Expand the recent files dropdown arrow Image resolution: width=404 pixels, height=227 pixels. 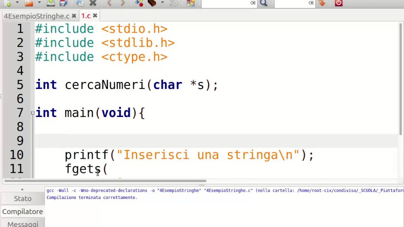(x=39, y=3)
